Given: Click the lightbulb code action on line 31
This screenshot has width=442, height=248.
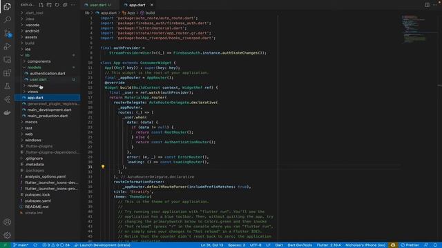Looking at the screenshot, I should (x=103, y=167).
